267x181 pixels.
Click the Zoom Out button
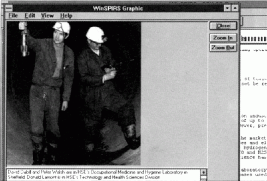(223, 47)
